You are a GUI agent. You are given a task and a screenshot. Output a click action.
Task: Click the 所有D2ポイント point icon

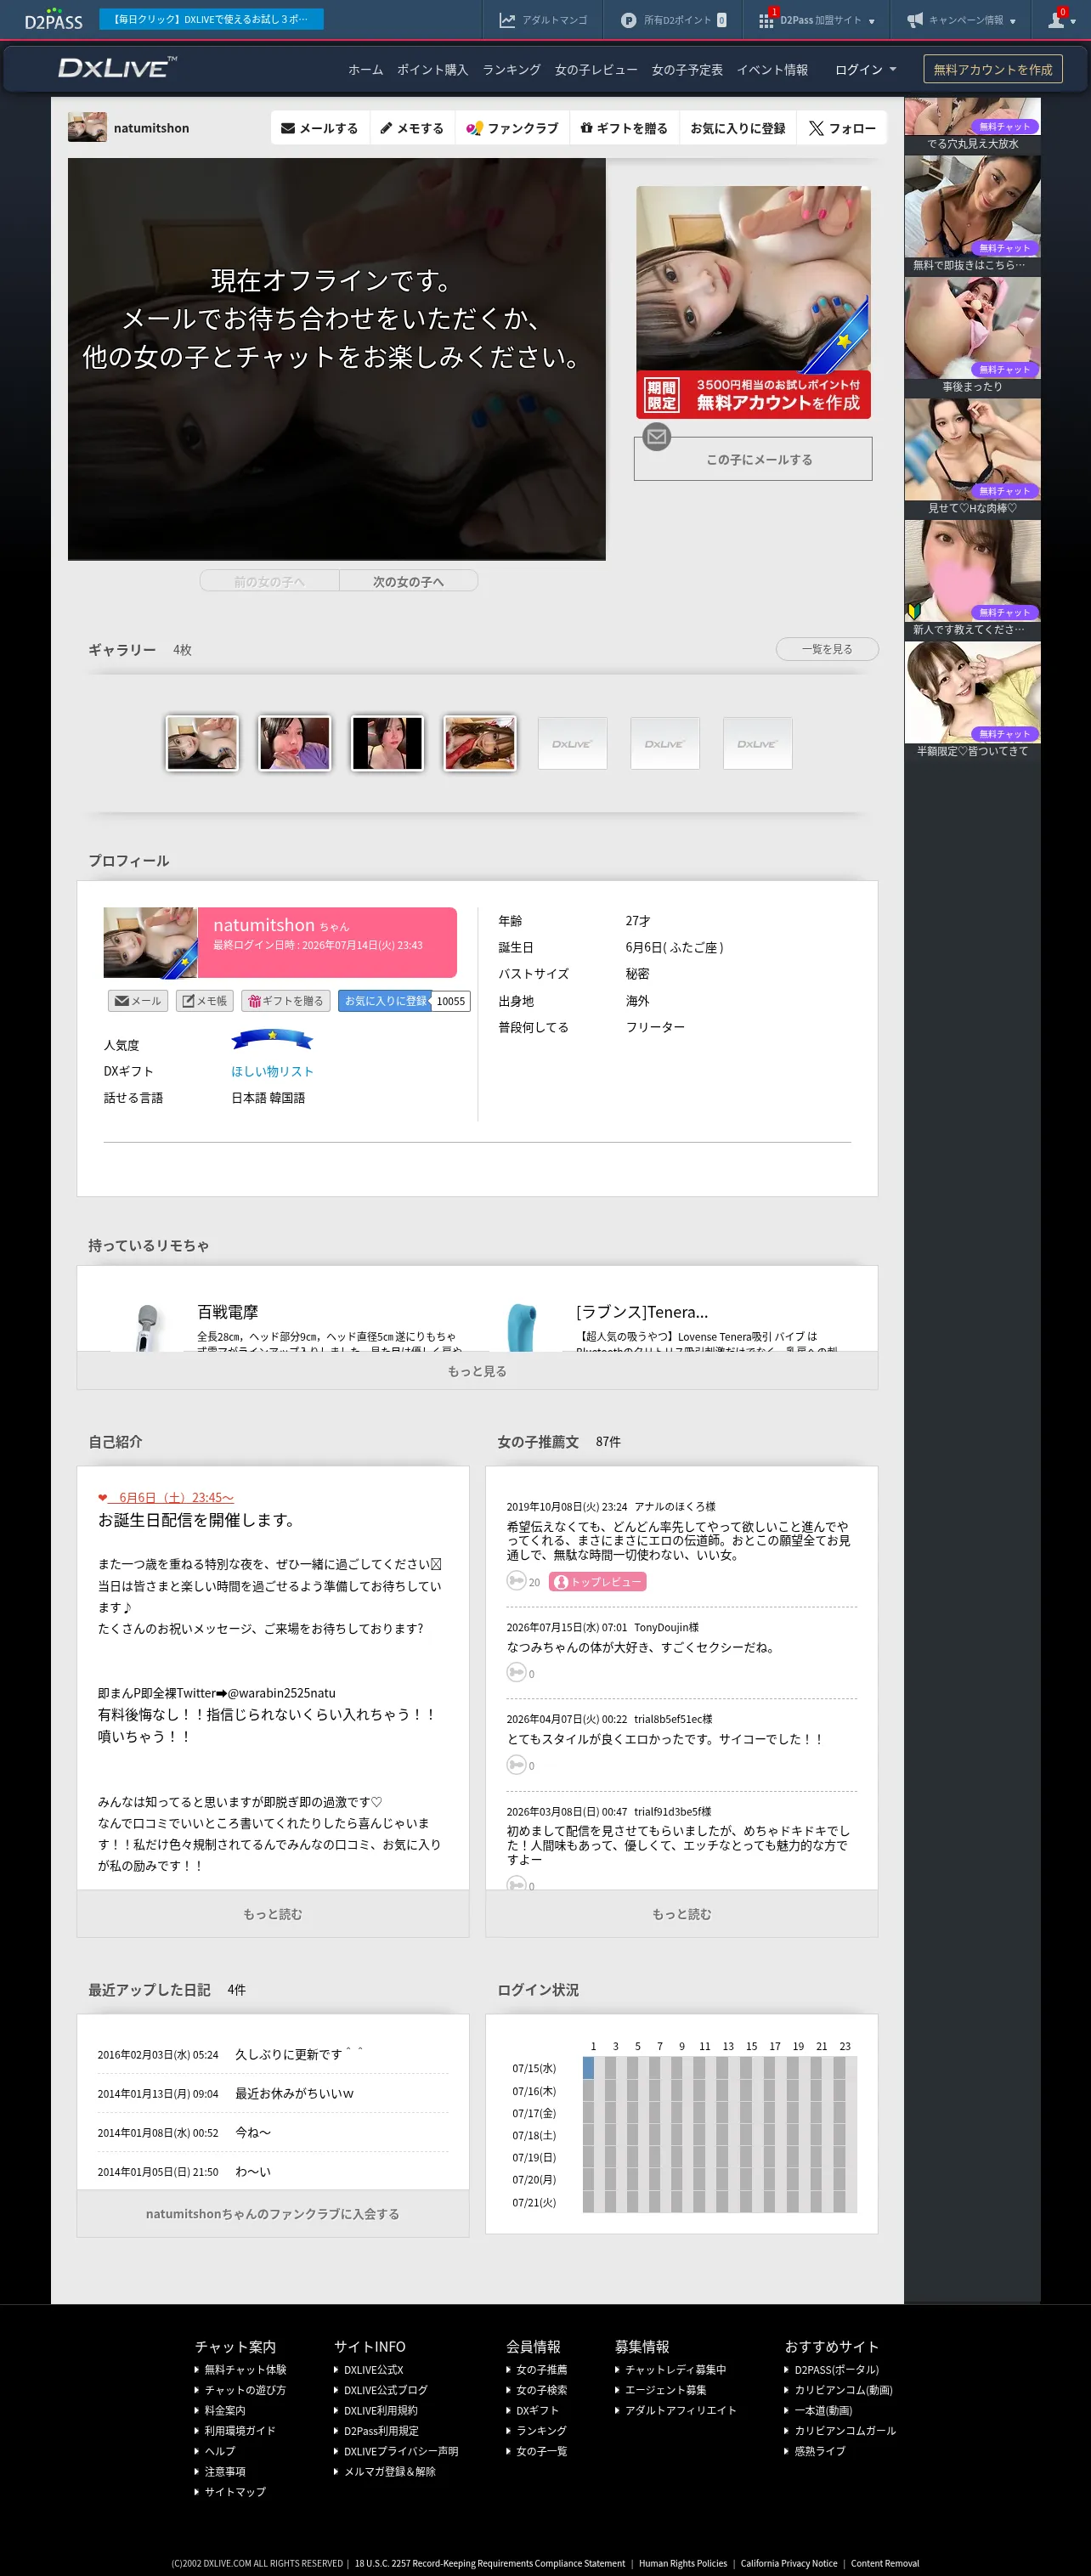pyautogui.click(x=628, y=20)
